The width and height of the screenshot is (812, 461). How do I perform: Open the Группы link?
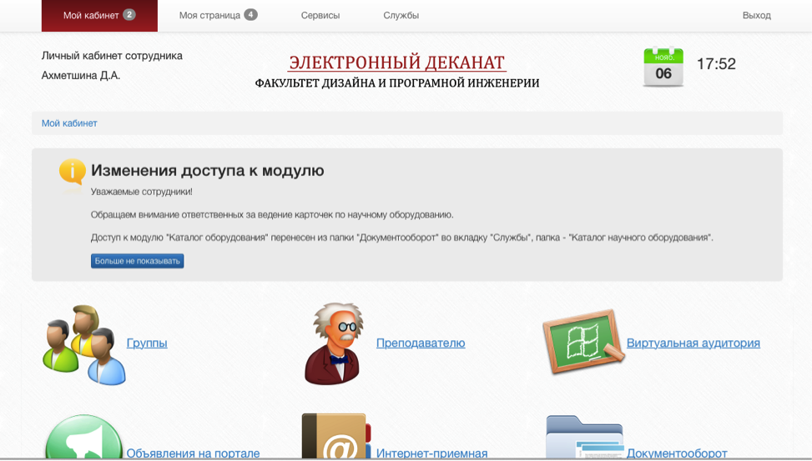click(147, 343)
